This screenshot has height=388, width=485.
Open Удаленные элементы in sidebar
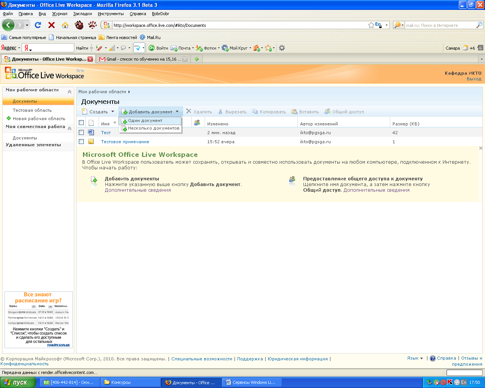point(33,145)
